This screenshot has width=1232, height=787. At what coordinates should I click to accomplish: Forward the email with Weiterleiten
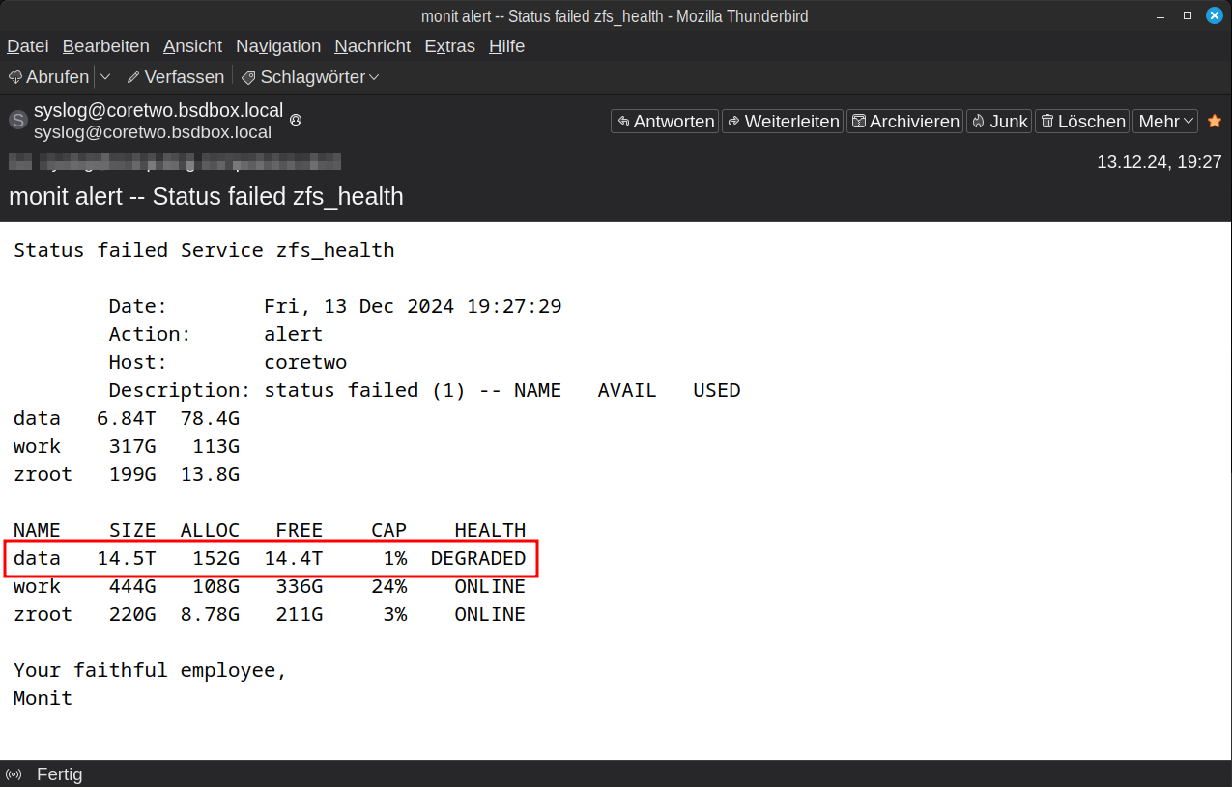782,121
